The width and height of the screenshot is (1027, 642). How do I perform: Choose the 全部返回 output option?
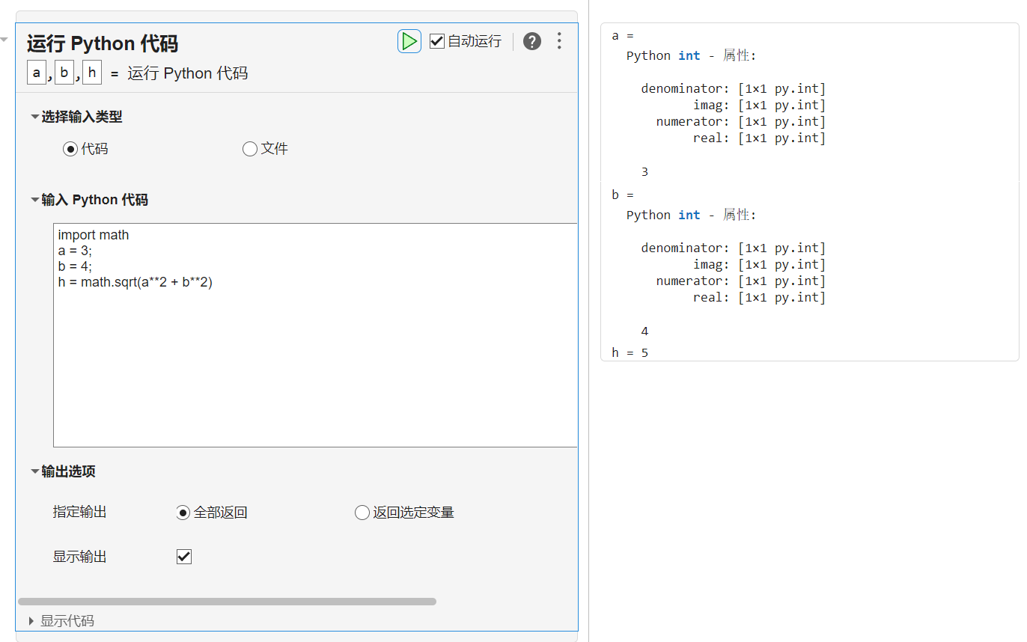[x=183, y=513]
